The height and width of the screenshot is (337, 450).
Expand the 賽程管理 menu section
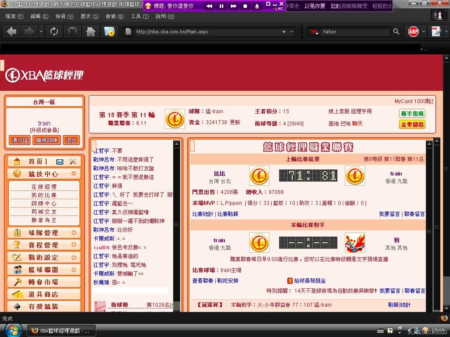click(x=74, y=245)
